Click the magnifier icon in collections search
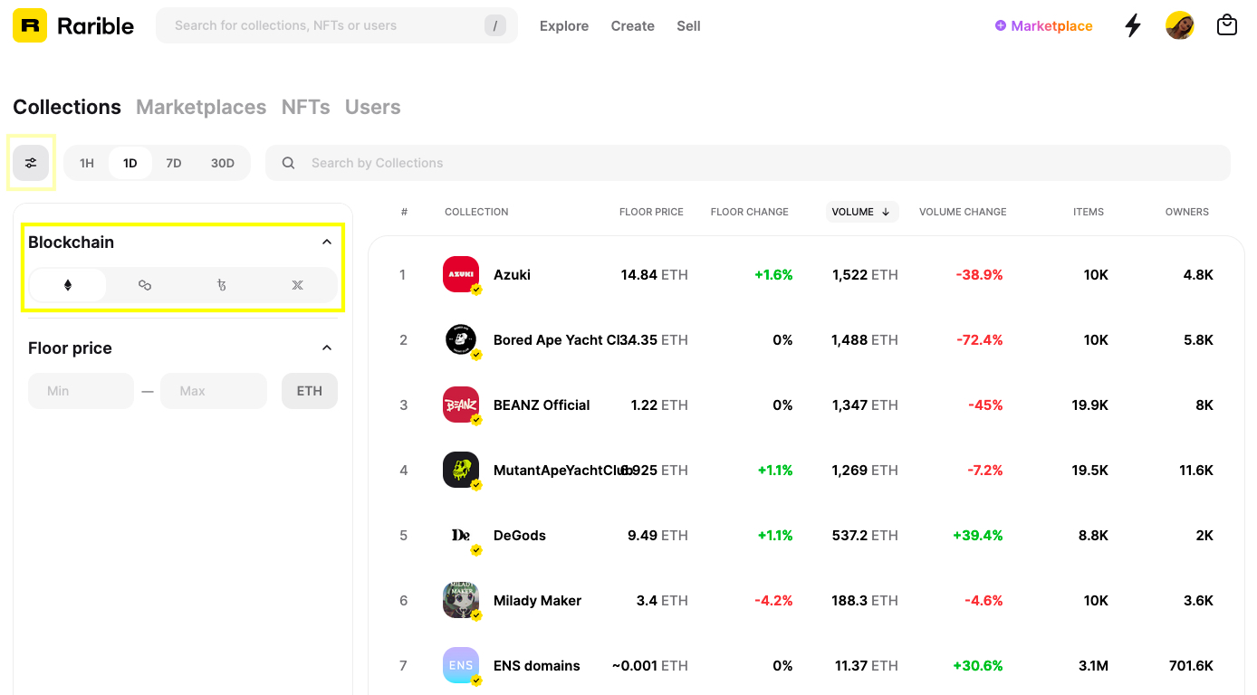Image resolution: width=1257 pixels, height=695 pixels. tap(288, 163)
